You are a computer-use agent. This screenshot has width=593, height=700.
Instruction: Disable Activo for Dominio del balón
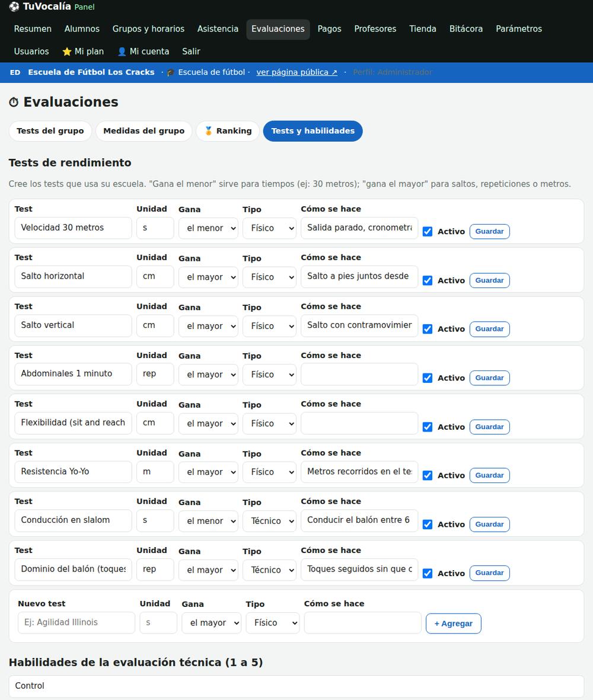pos(428,573)
